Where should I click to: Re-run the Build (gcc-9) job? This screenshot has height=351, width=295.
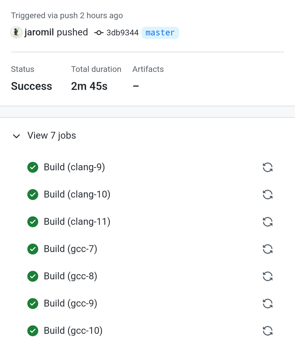(x=267, y=304)
